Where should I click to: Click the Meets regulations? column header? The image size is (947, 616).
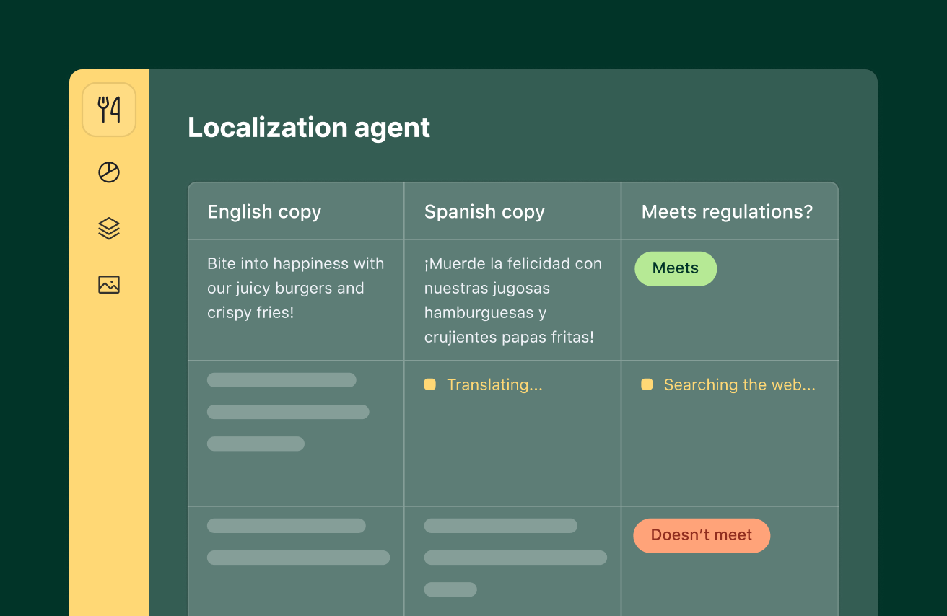coord(727,211)
